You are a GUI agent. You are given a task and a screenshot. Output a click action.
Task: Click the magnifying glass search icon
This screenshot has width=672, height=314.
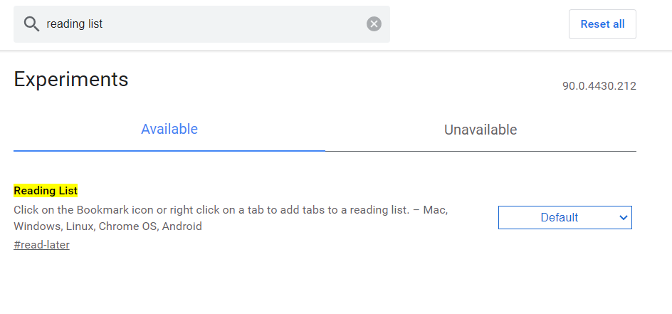pyautogui.click(x=31, y=24)
